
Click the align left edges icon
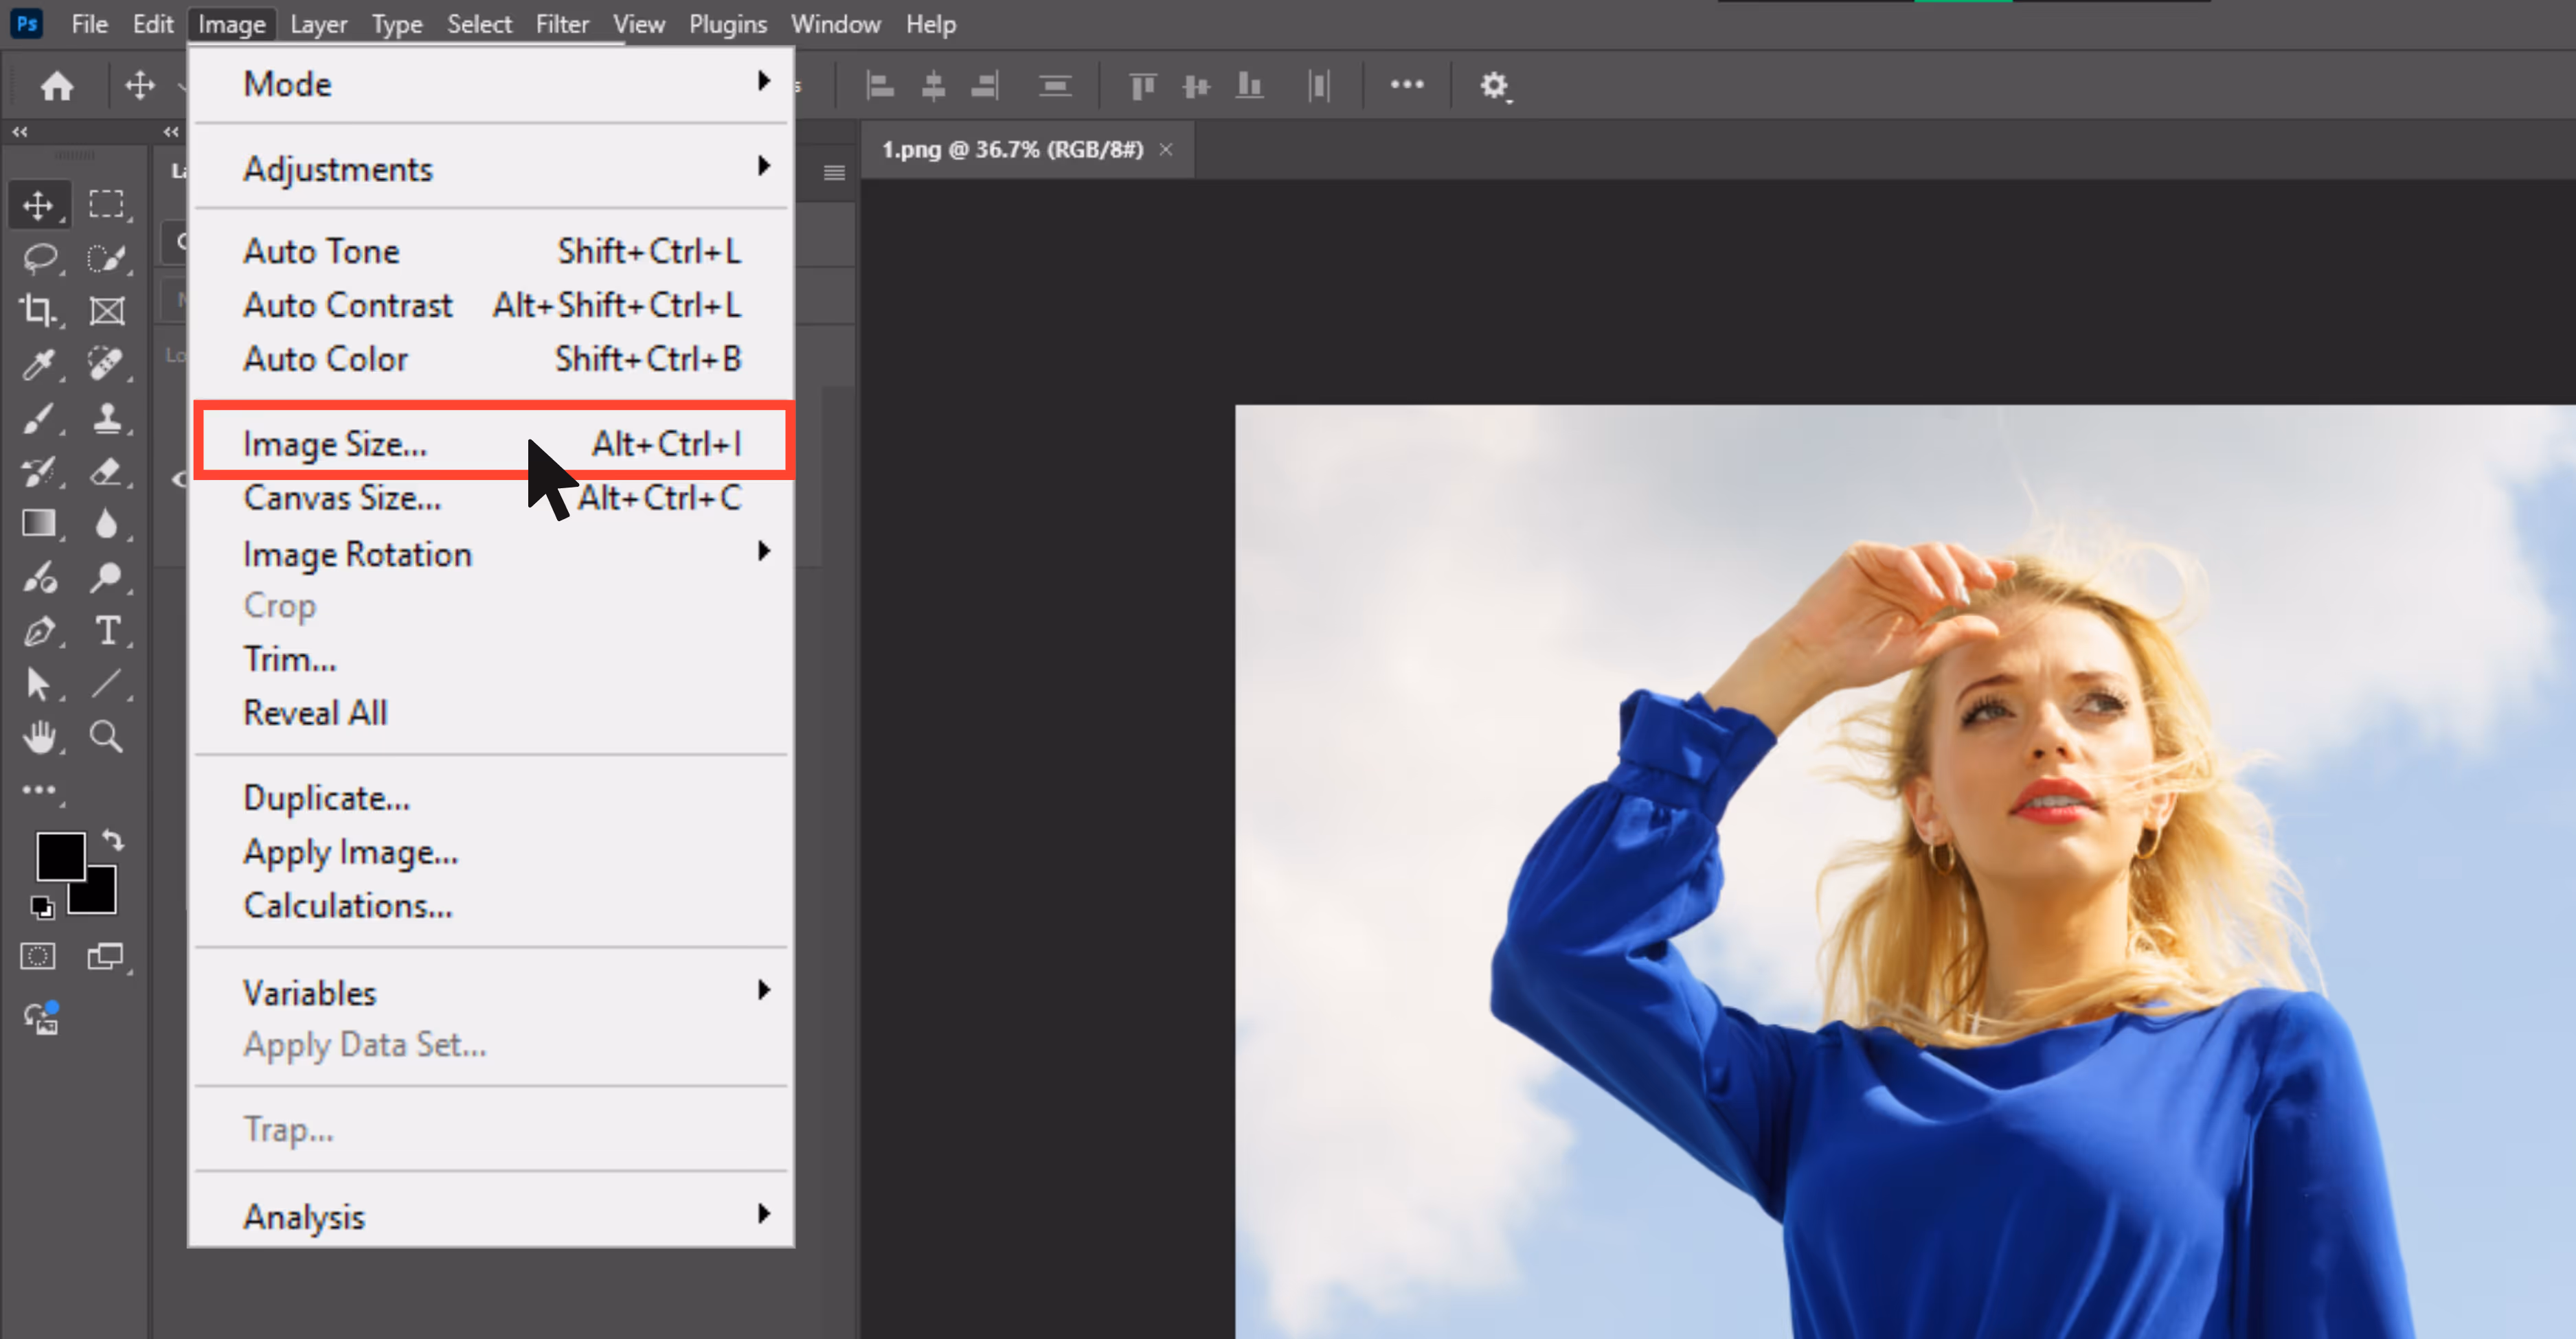coord(880,86)
